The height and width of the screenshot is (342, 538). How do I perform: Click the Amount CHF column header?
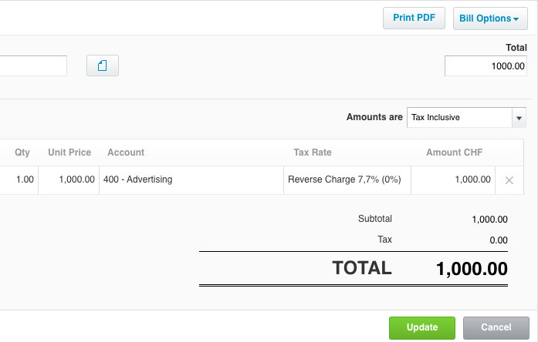tap(455, 153)
